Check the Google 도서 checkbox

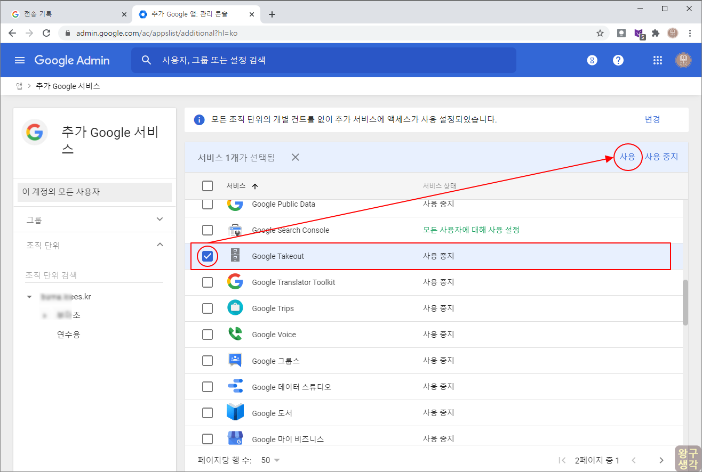(208, 413)
